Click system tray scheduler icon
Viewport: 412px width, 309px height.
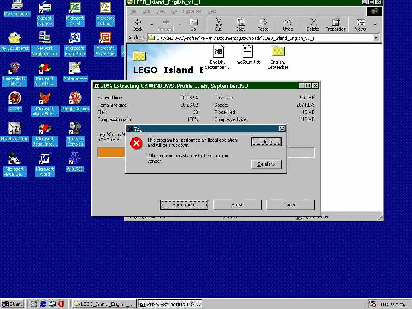372,304
